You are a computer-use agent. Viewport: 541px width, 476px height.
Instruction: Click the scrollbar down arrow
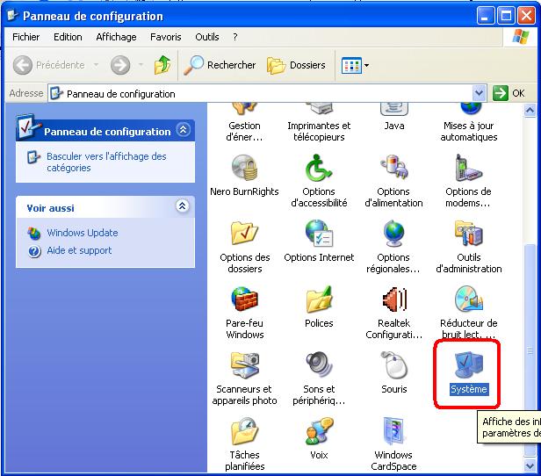click(530, 465)
